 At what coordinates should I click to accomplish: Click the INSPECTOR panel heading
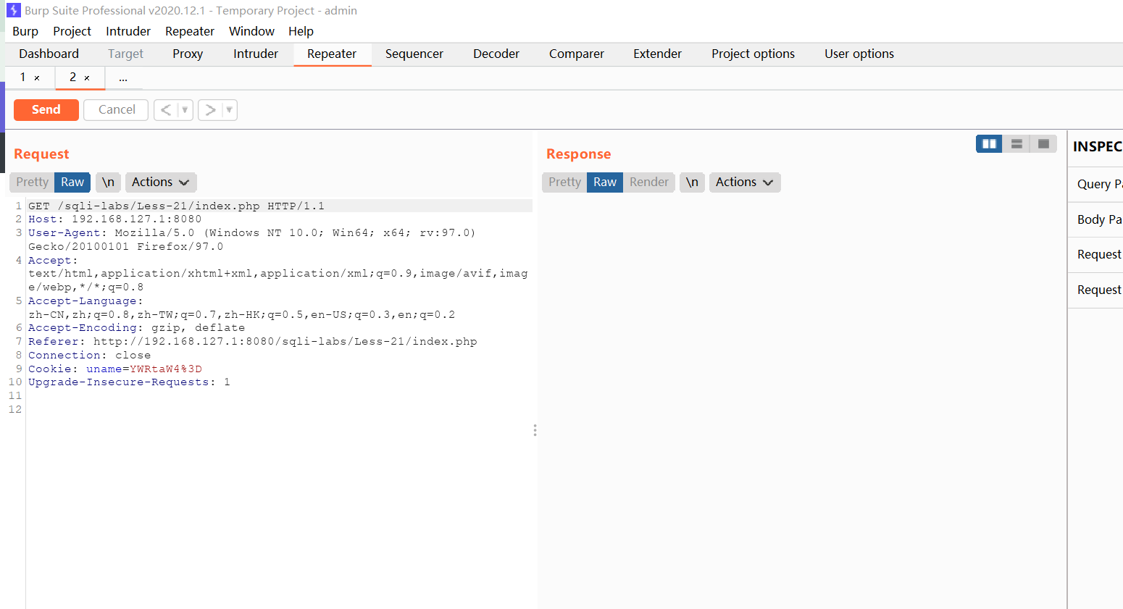1097,146
